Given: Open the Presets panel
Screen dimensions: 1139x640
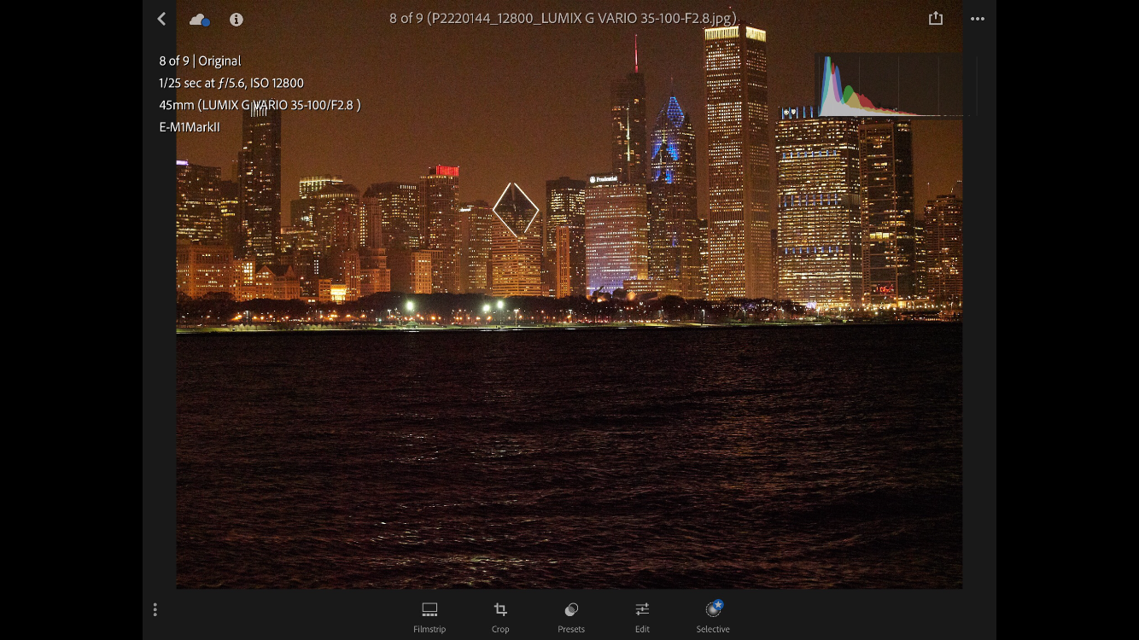Looking at the screenshot, I should coord(571,617).
